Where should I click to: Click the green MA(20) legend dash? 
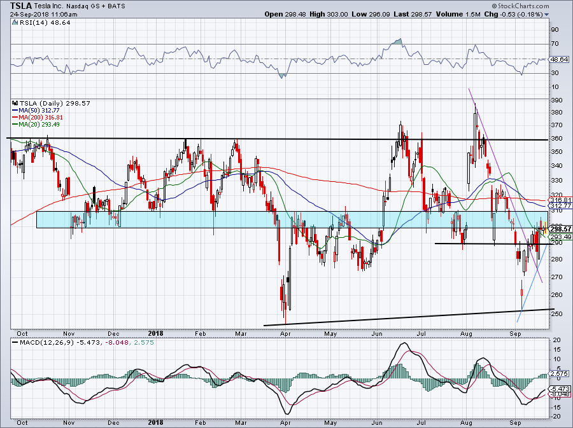[x=15, y=125]
